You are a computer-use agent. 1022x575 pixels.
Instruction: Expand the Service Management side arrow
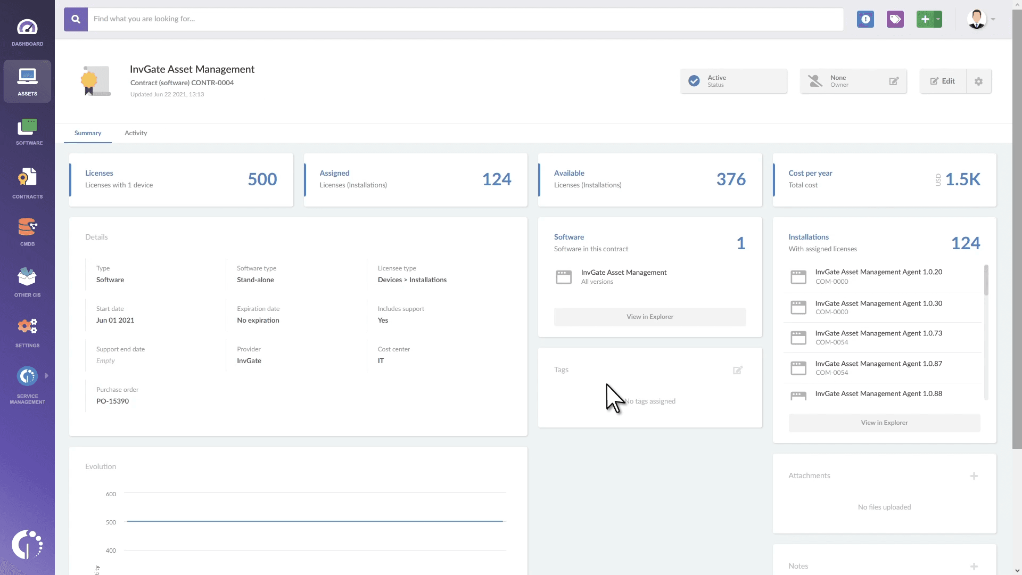47,376
